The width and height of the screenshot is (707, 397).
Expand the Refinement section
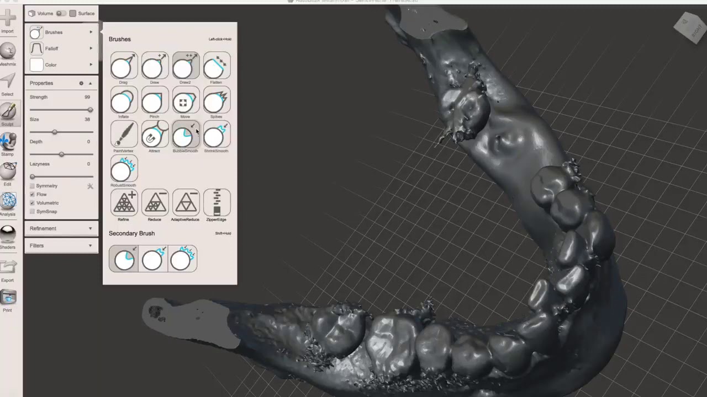pyautogui.click(x=61, y=228)
